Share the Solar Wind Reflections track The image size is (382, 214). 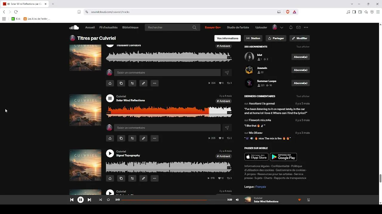110,138
